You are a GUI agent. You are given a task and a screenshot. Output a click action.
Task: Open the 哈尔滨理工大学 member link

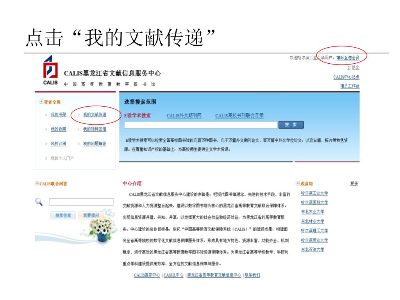(x=314, y=230)
